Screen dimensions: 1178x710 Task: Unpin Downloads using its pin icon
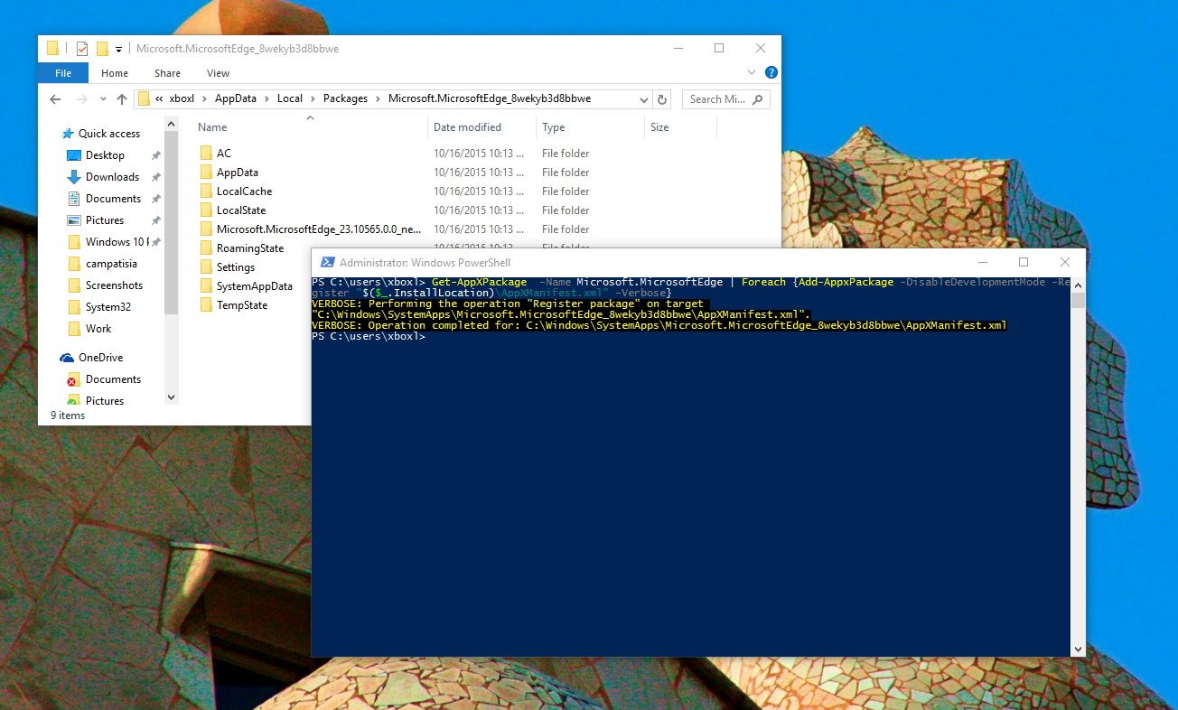(155, 177)
